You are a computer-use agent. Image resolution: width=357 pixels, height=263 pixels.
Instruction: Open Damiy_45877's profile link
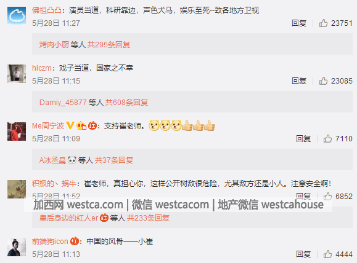(63, 103)
